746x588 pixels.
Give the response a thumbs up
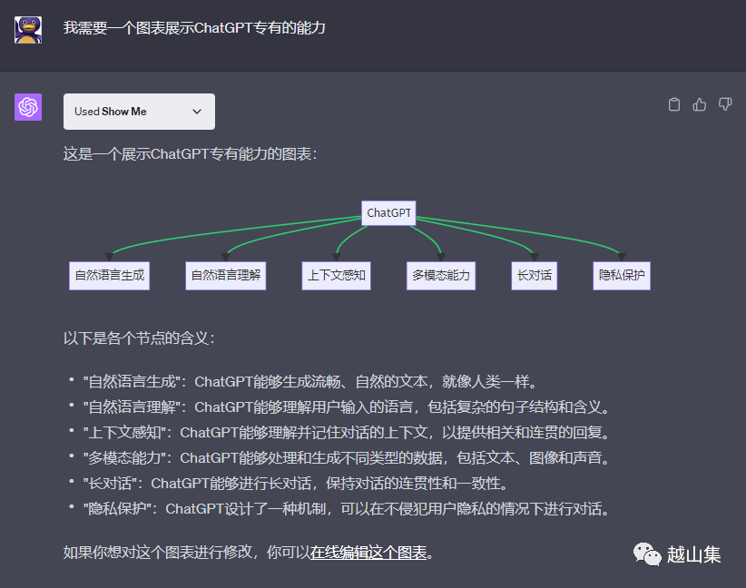click(700, 104)
